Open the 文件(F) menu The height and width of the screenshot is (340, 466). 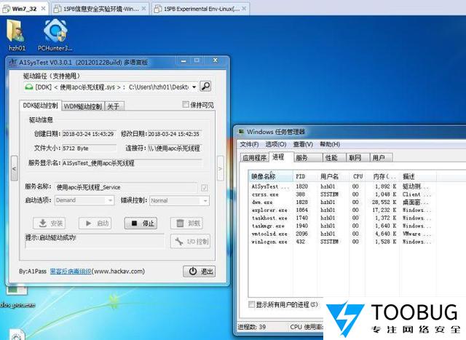pos(249,144)
